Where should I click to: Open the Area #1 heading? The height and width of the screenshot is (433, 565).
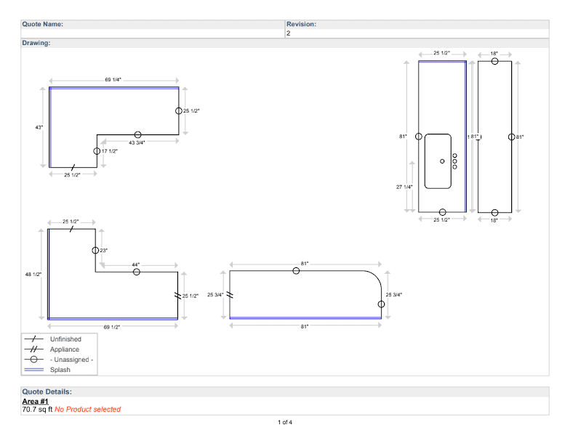click(36, 401)
